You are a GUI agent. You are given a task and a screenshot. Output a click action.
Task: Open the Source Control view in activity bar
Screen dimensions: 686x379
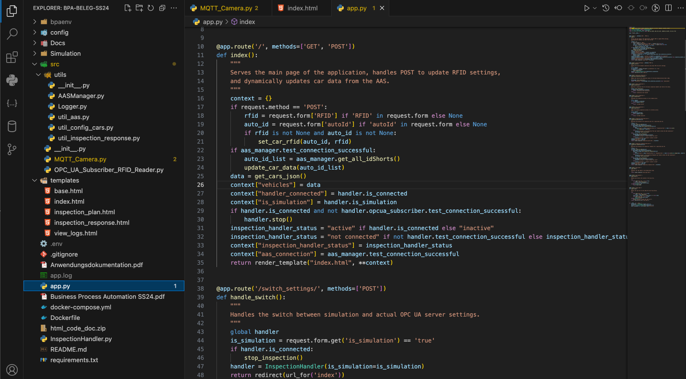[x=12, y=149]
